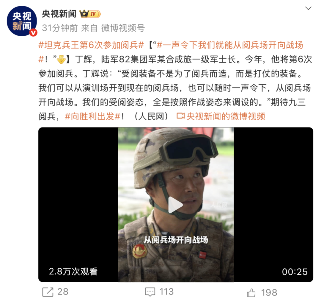Click the 00:25 video duration label
Viewport: 321px width, 302px height.
pos(295,272)
